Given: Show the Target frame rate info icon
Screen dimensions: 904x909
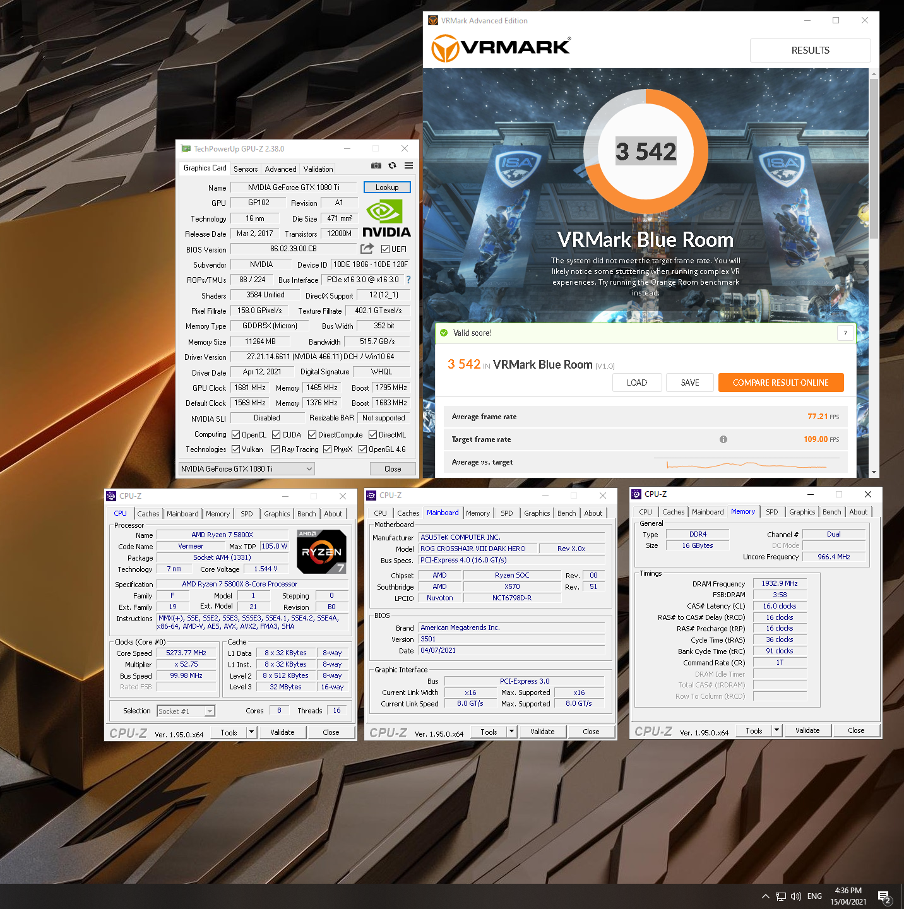Looking at the screenshot, I should 723,439.
